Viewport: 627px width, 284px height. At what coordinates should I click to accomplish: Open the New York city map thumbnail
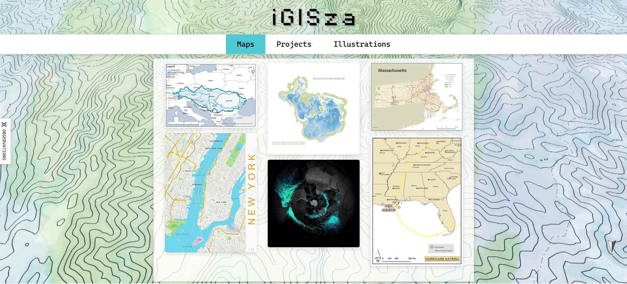(211, 193)
